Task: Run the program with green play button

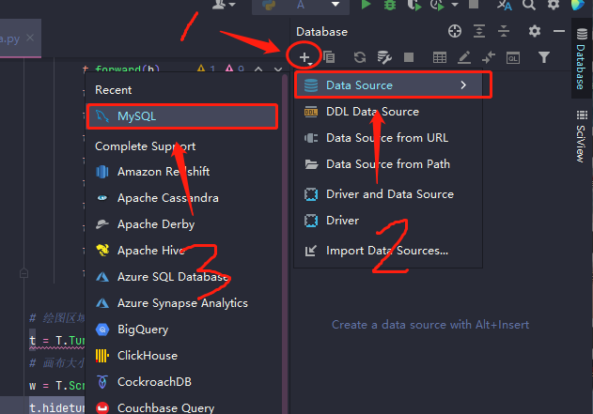Action: coord(365,6)
